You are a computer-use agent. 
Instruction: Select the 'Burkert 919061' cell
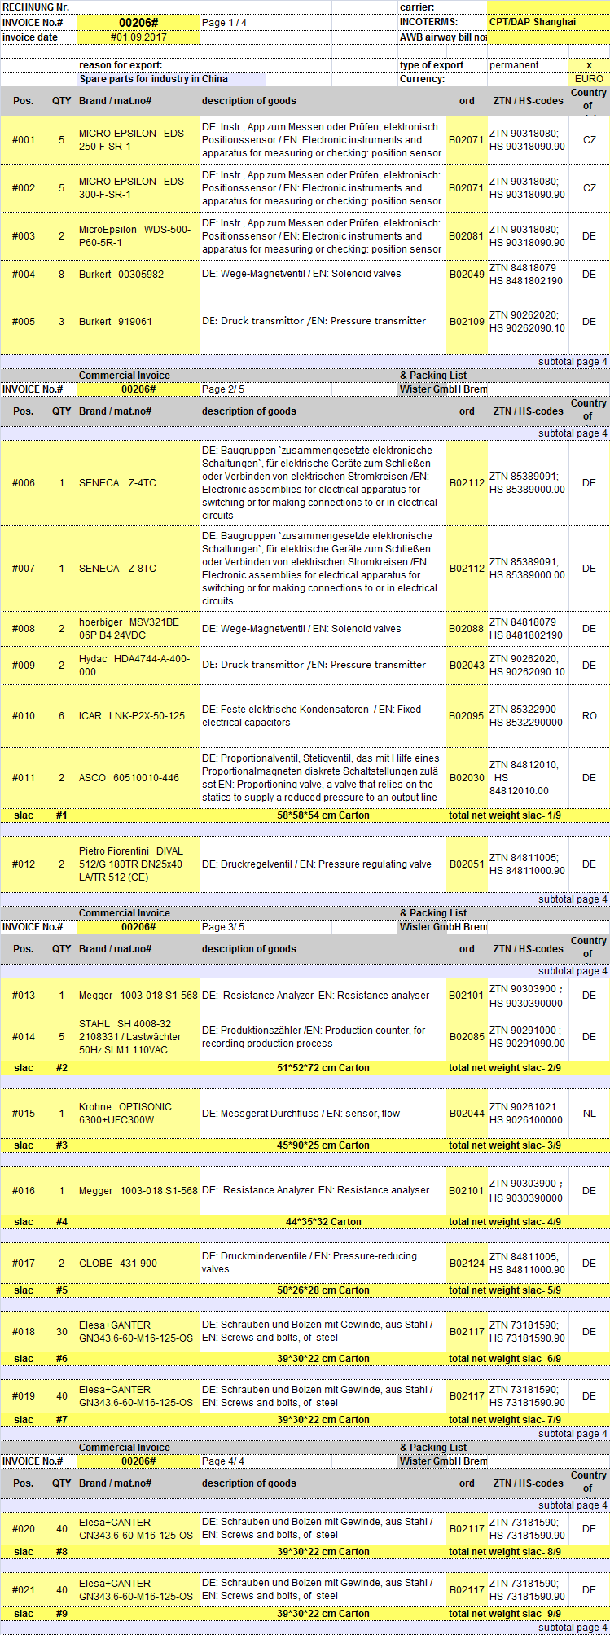click(138, 322)
